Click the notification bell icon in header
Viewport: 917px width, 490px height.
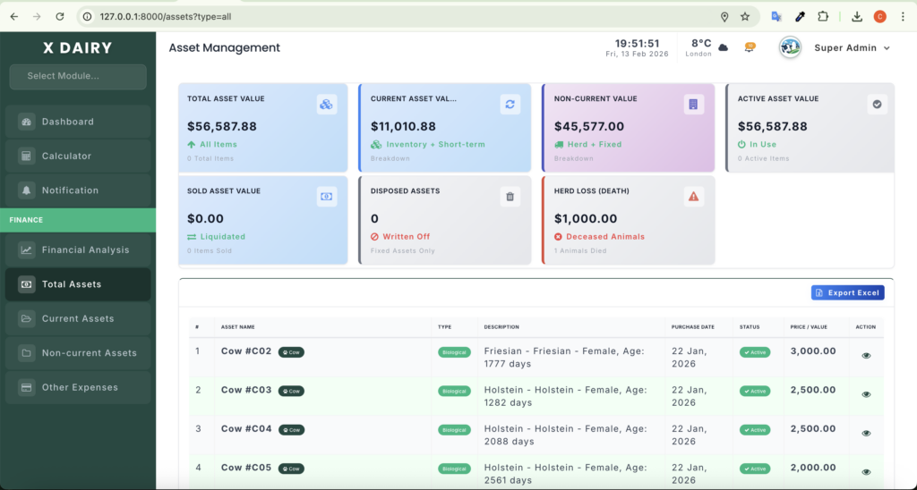tap(750, 47)
